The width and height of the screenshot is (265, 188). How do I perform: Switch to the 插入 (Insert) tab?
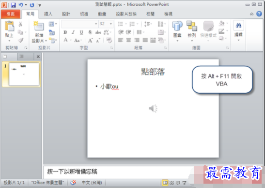tap(48, 14)
